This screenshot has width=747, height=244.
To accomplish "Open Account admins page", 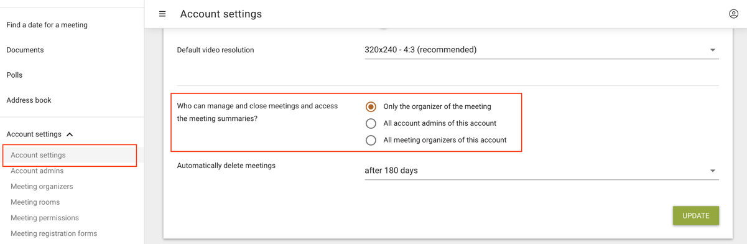I will pyautogui.click(x=37, y=171).
